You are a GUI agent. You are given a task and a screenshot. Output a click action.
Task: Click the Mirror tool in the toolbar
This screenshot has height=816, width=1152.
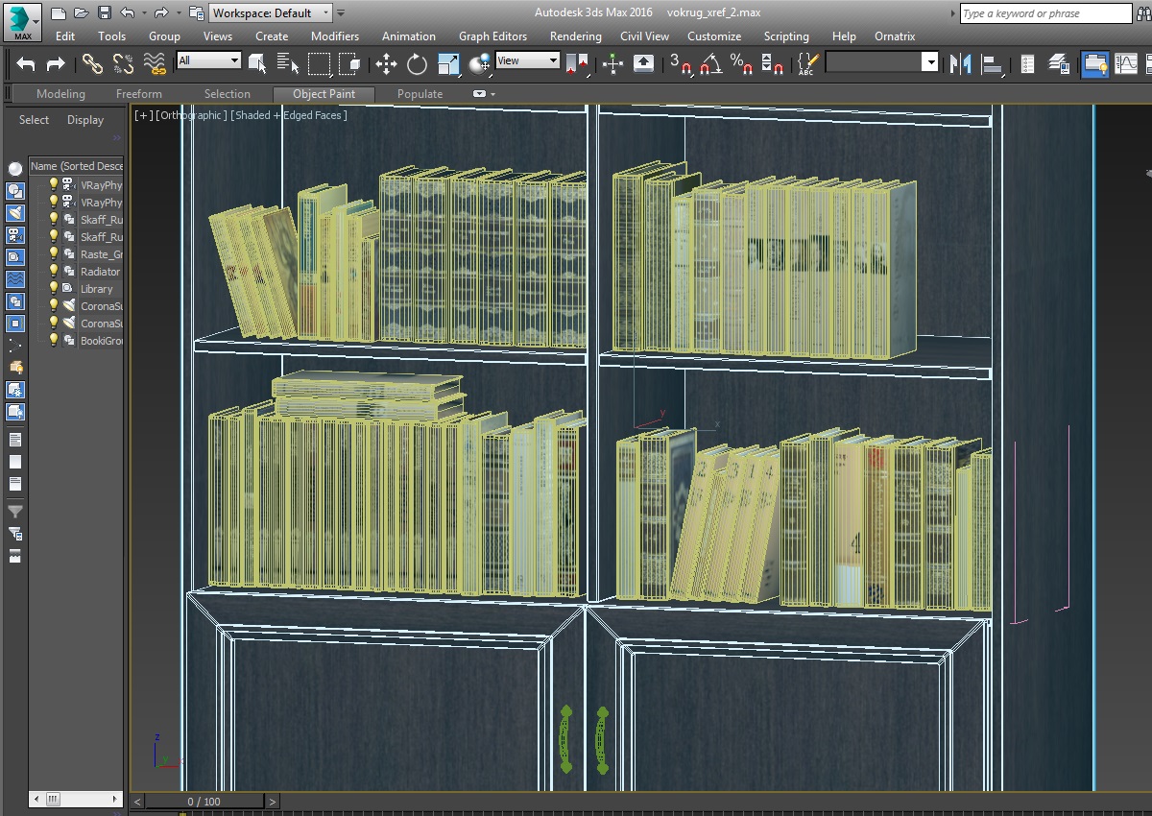pyautogui.click(x=960, y=64)
